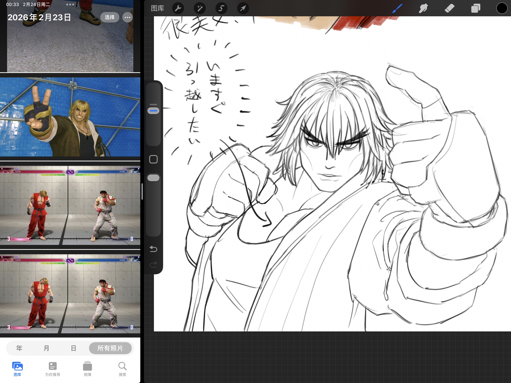Switch to the 月 view tab
The height and width of the screenshot is (383, 511).
[x=46, y=348]
